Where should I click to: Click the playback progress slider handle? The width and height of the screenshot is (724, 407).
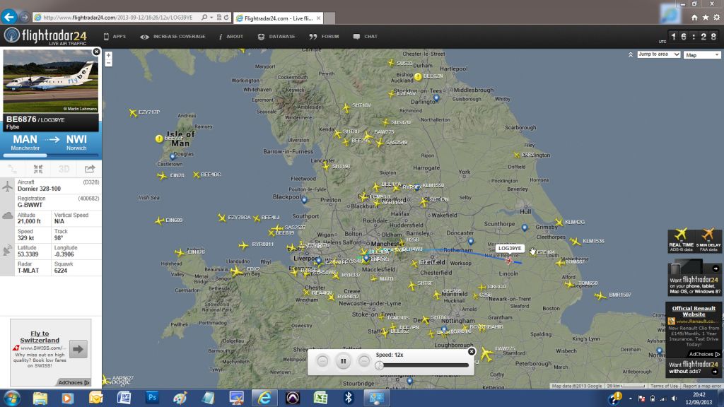pos(379,365)
